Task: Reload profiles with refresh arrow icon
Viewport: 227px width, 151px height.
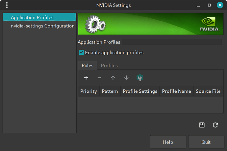Action: 215,125
